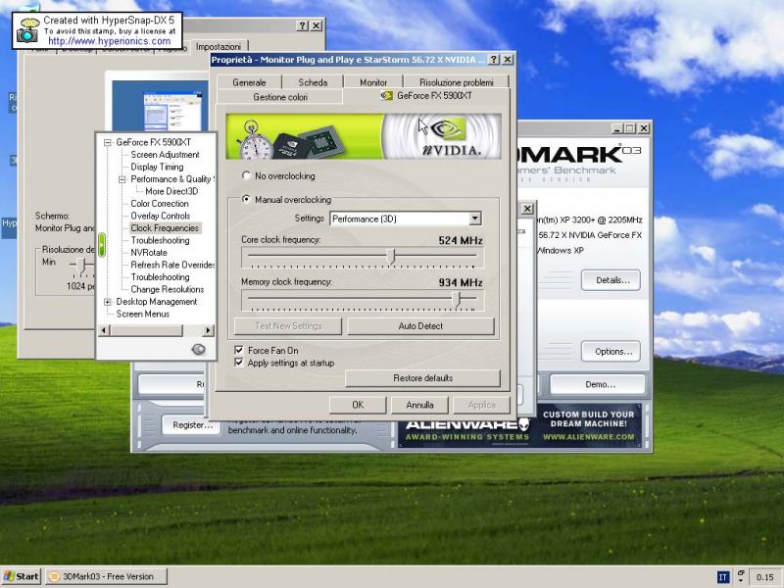Open the Risoluzione problemi tab
Image resolution: width=784 pixels, height=588 pixels.
click(x=457, y=82)
